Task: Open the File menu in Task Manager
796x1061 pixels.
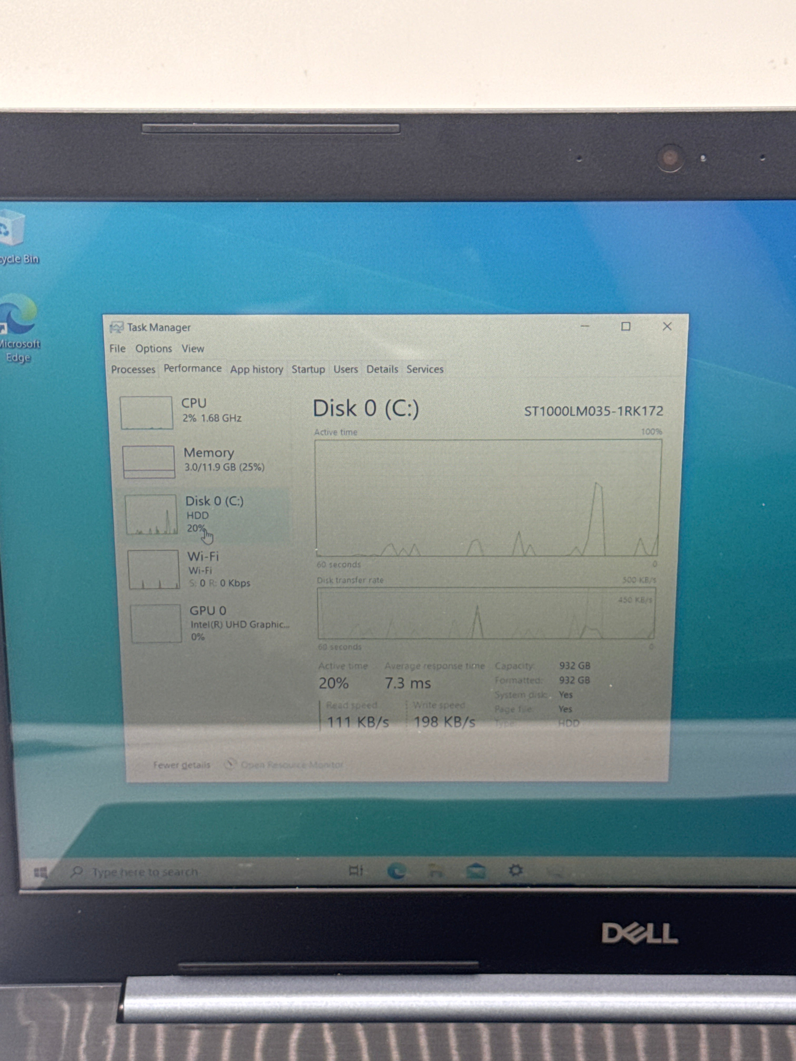Action: click(x=118, y=348)
